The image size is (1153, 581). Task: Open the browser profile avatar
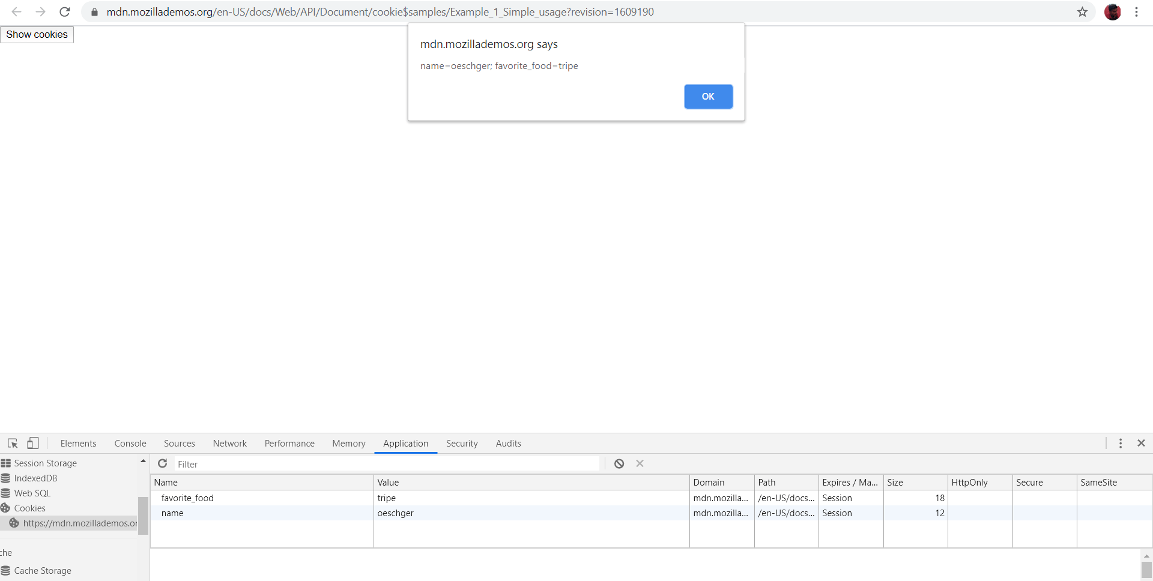[x=1113, y=12]
